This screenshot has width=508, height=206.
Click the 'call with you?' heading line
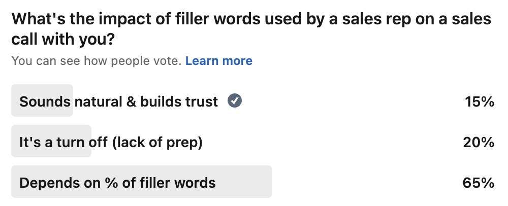pyautogui.click(x=63, y=40)
